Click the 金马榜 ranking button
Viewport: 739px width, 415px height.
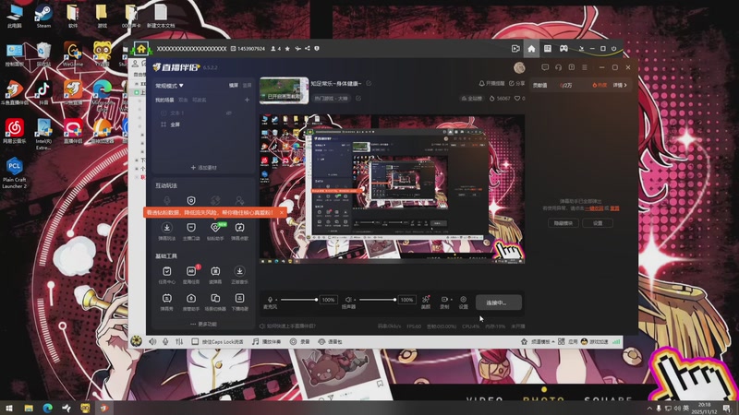472,99
